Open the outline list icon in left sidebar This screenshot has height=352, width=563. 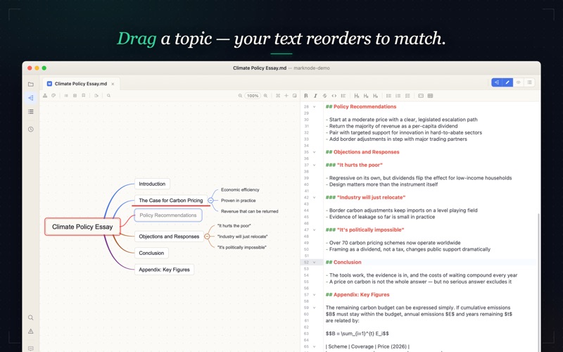click(x=31, y=112)
